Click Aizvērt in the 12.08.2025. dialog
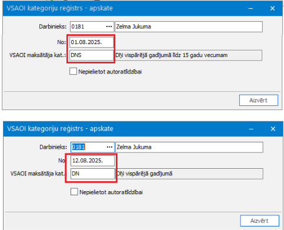This screenshot has width=284, height=230. 259,221
